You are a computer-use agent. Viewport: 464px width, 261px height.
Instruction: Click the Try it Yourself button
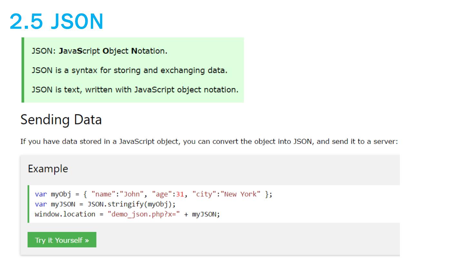[x=62, y=240]
